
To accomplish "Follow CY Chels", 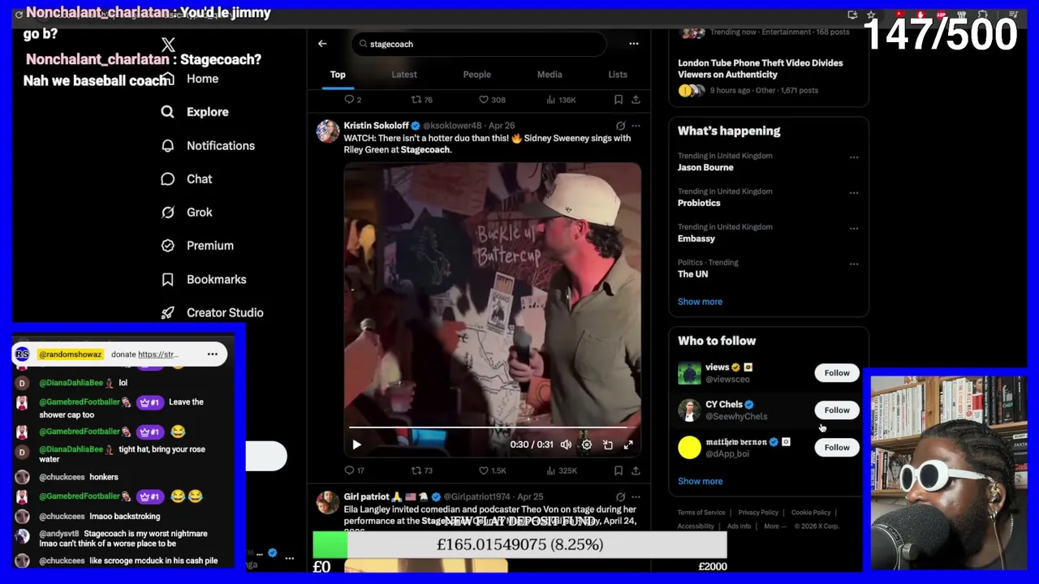I will 837,410.
